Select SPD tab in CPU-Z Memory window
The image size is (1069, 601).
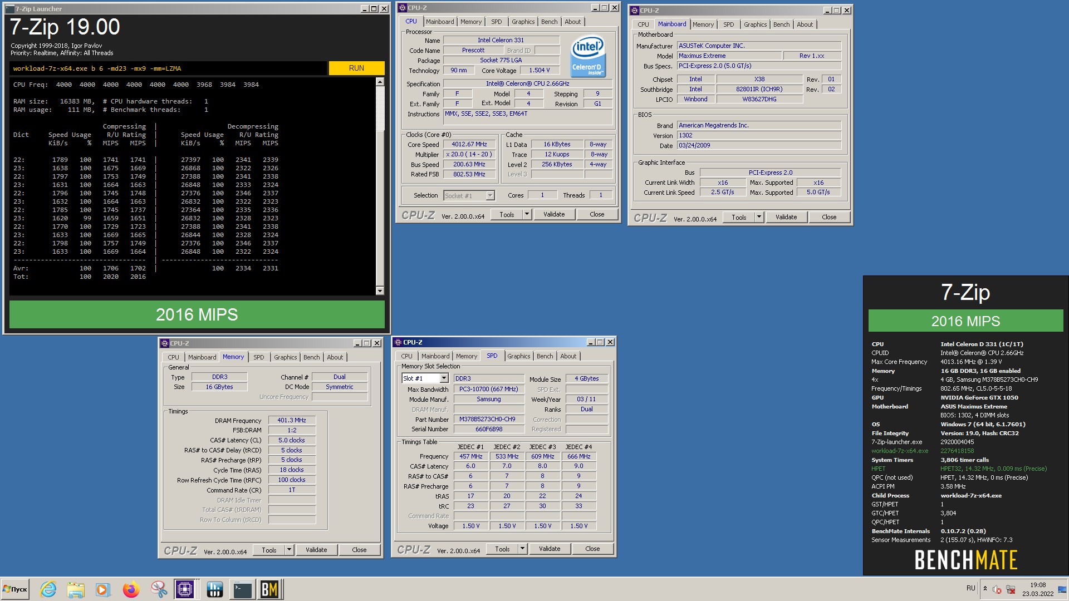point(259,357)
